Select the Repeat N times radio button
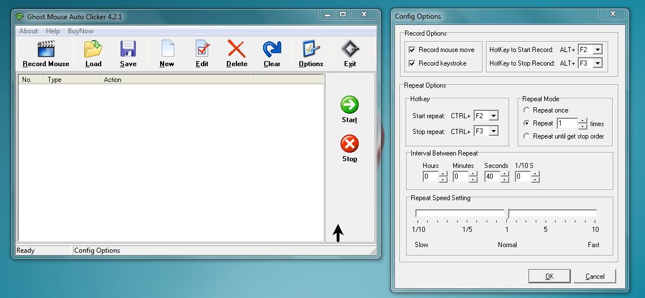Viewport: 645px width, 298px height. 526,123
